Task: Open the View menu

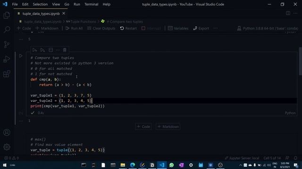Action: tap(56, 4)
